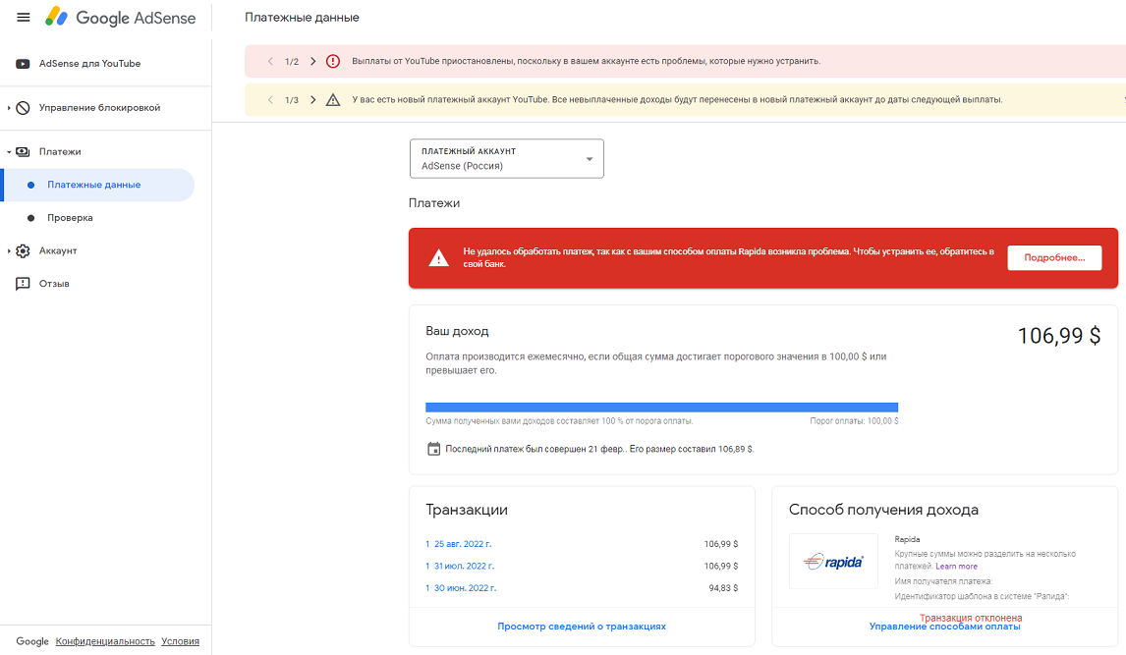Click Условия footer link
The width and height of the screenshot is (1126, 655).
pyautogui.click(x=180, y=641)
